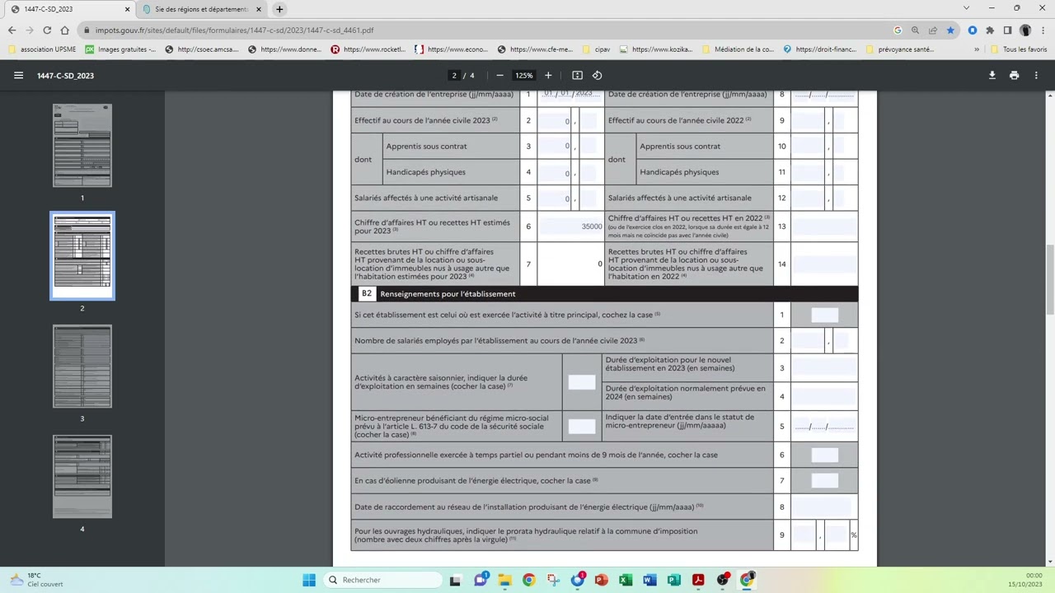Open the rocketl... bookmark
The image size is (1055, 593).
coord(368,49)
